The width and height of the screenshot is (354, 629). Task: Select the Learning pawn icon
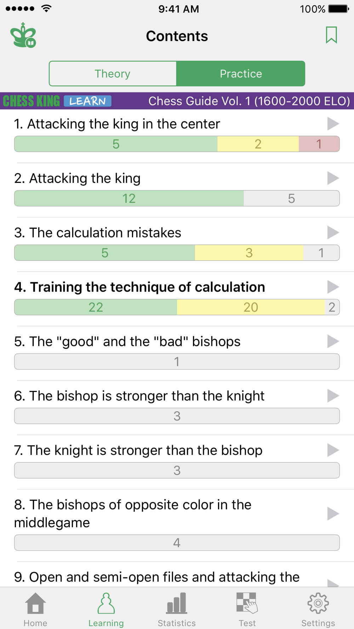click(106, 603)
